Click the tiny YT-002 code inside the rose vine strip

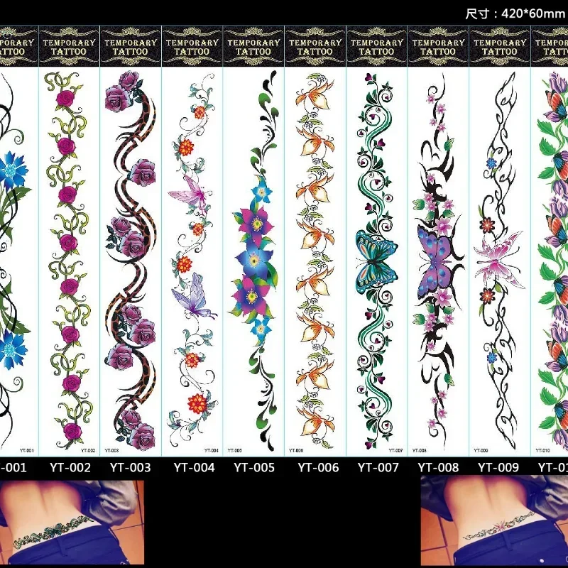tap(88, 451)
